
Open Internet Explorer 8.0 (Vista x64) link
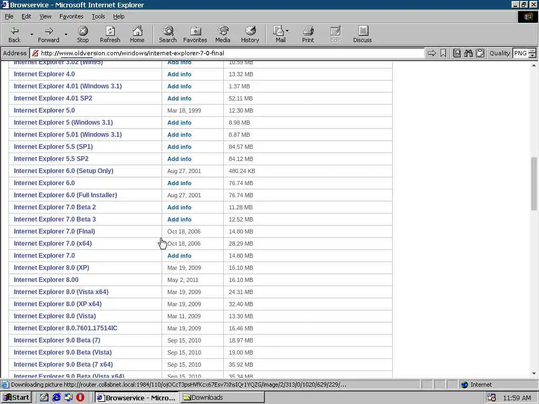tap(61, 291)
